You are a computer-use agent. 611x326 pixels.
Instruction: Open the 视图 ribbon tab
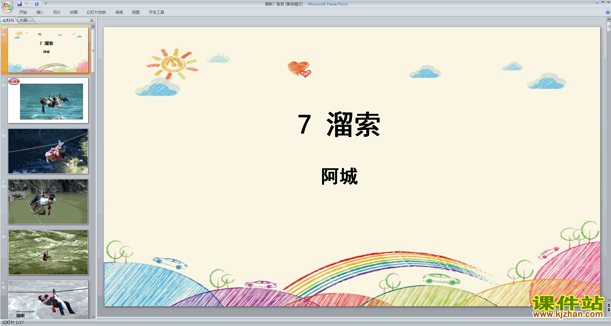pos(136,12)
